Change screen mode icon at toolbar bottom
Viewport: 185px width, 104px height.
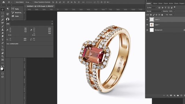pos(3,77)
